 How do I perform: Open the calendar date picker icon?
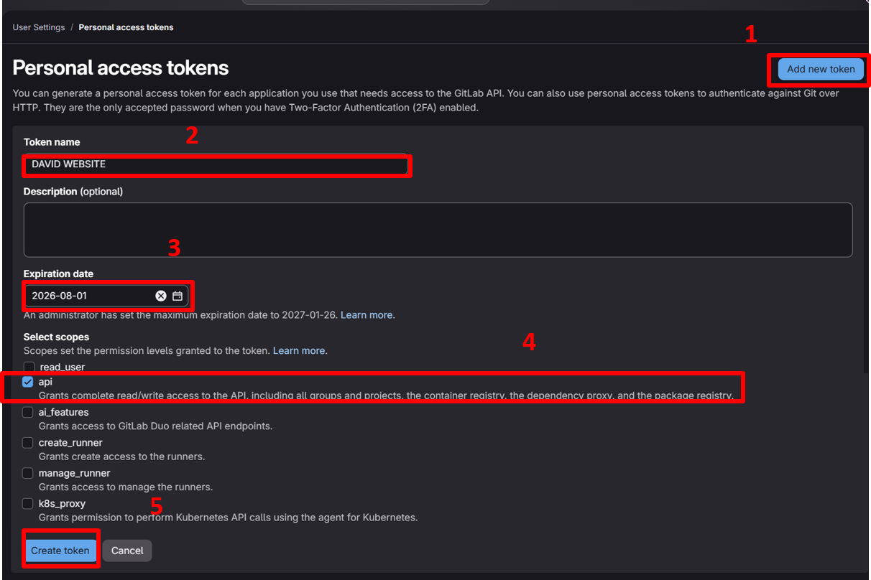pos(178,295)
